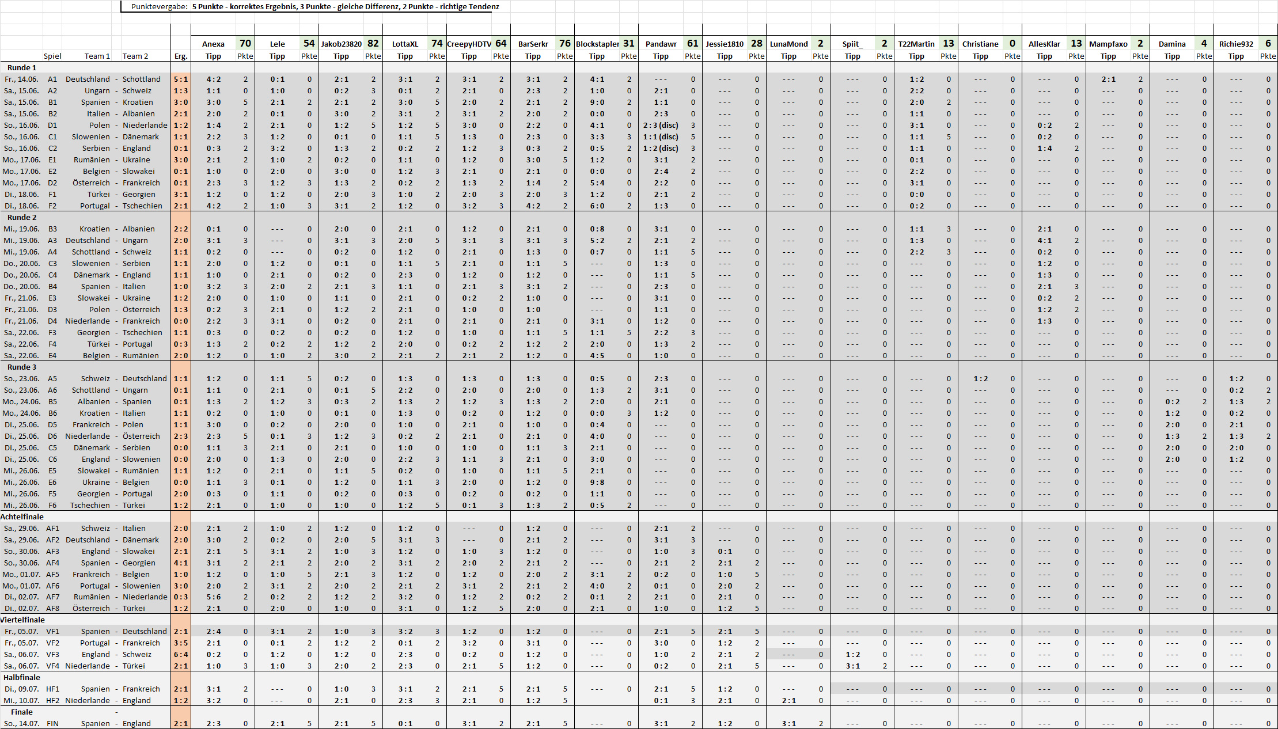Click the Team 1 column header

click(x=97, y=56)
